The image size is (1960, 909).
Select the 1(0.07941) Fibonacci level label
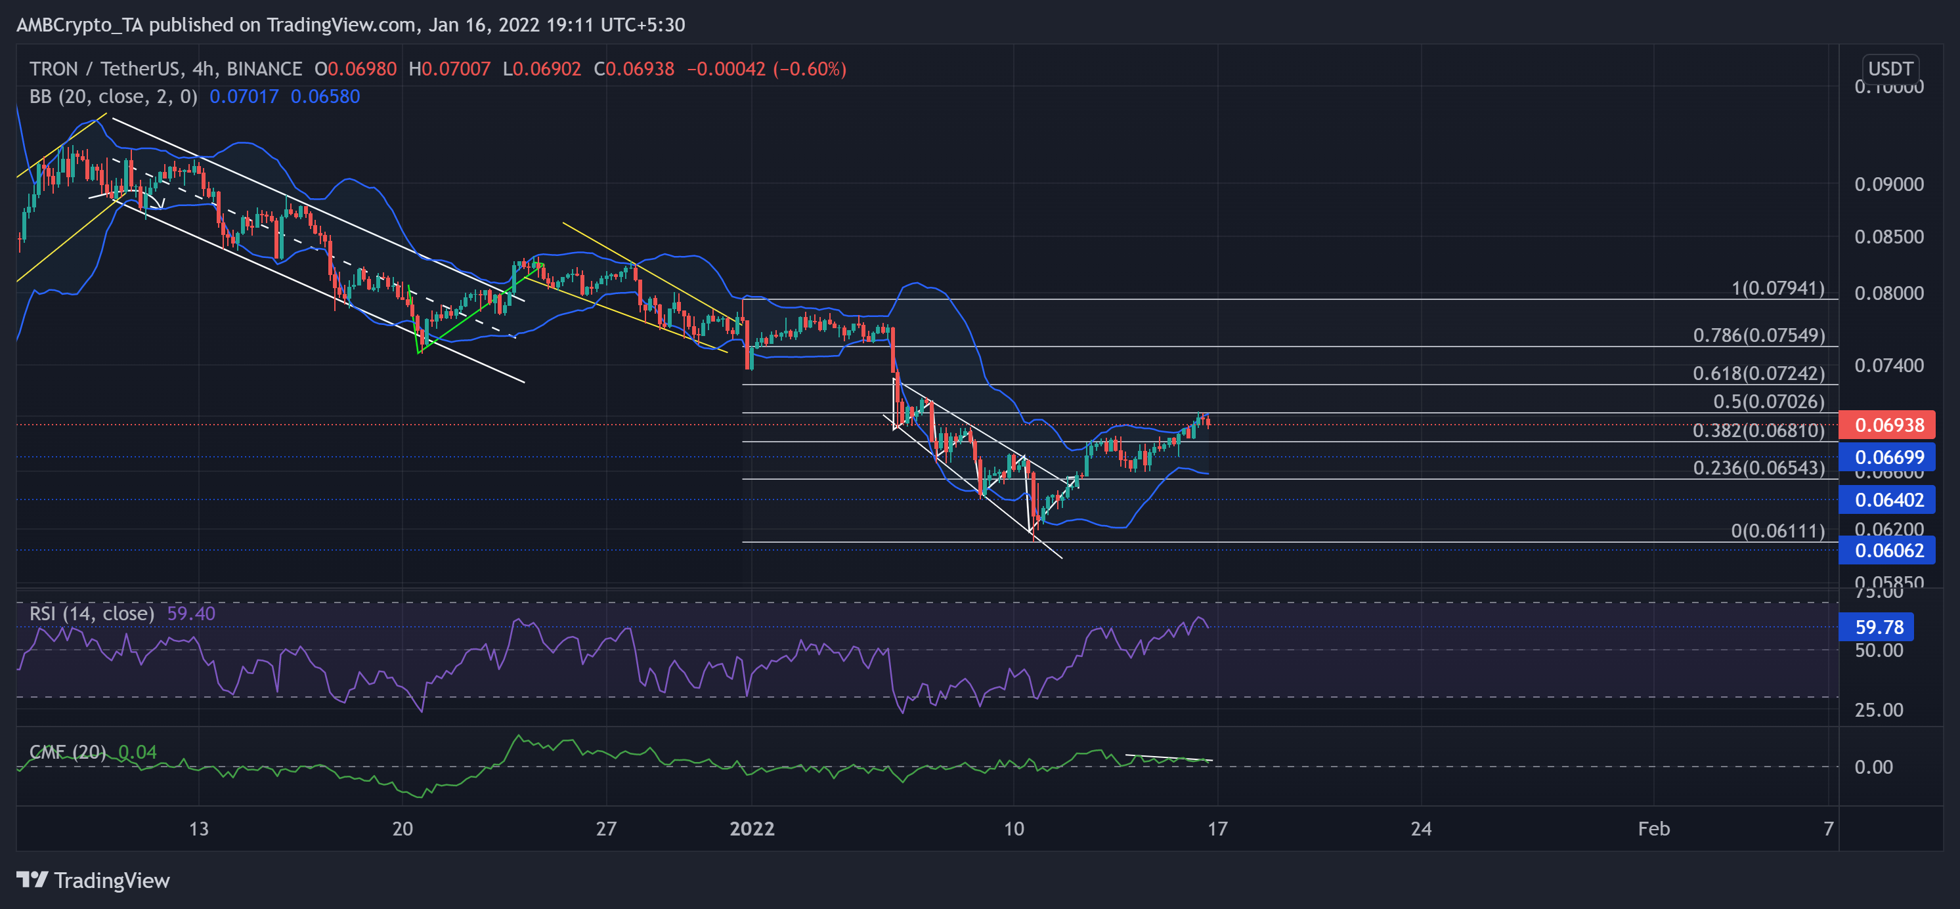[1777, 288]
